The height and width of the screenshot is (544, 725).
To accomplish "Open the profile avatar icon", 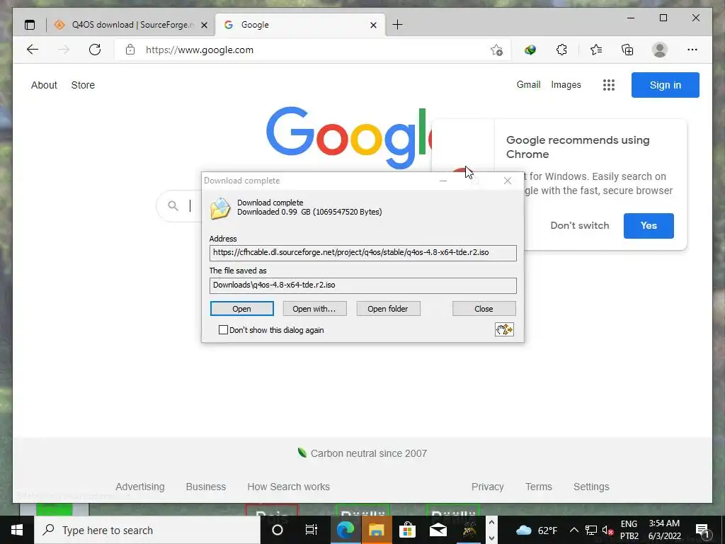I will pos(660,50).
